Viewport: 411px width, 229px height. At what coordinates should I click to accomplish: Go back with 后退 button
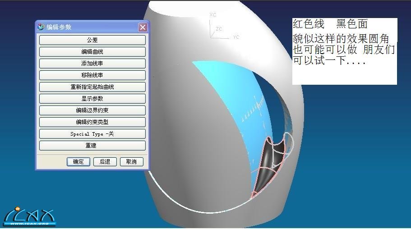[105, 162]
